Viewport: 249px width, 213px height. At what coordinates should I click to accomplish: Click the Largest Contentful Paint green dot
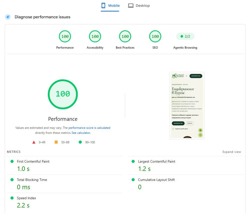click(133, 161)
